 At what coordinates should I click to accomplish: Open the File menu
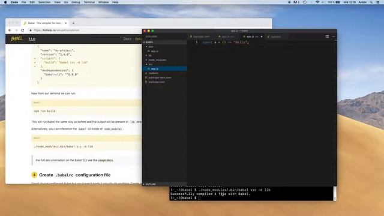(x=24, y=2)
